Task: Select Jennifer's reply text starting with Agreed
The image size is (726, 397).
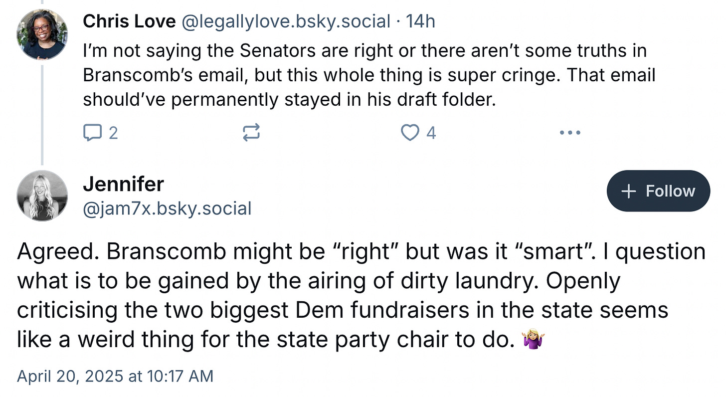Action: (x=362, y=295)
